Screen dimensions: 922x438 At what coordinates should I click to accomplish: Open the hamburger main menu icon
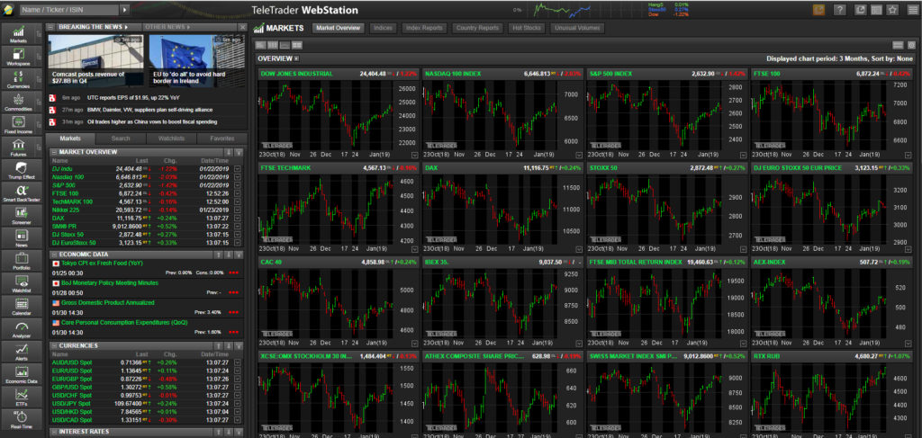click(x=911, y=10)
